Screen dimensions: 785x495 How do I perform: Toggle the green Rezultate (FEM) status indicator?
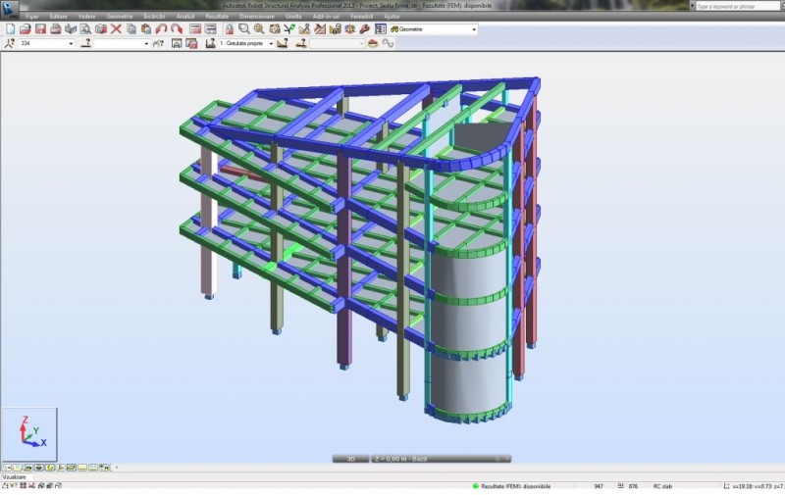click(x=476, y=486)
